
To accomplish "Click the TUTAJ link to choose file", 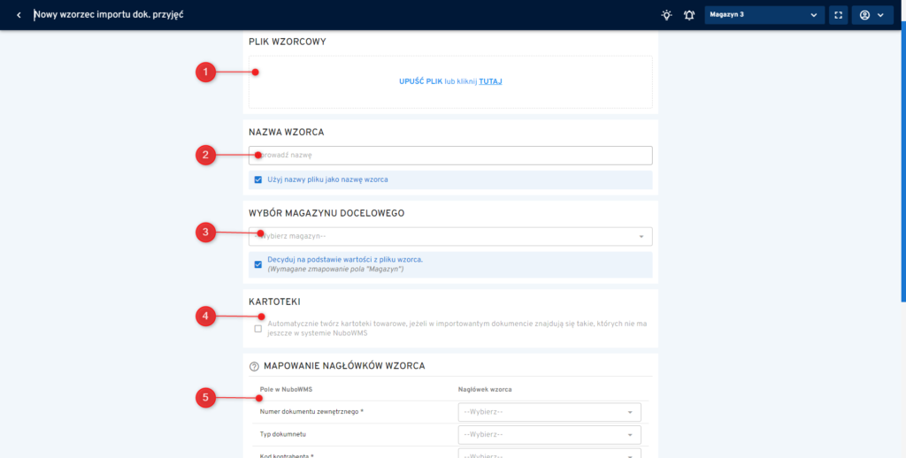I will [490, 81].
